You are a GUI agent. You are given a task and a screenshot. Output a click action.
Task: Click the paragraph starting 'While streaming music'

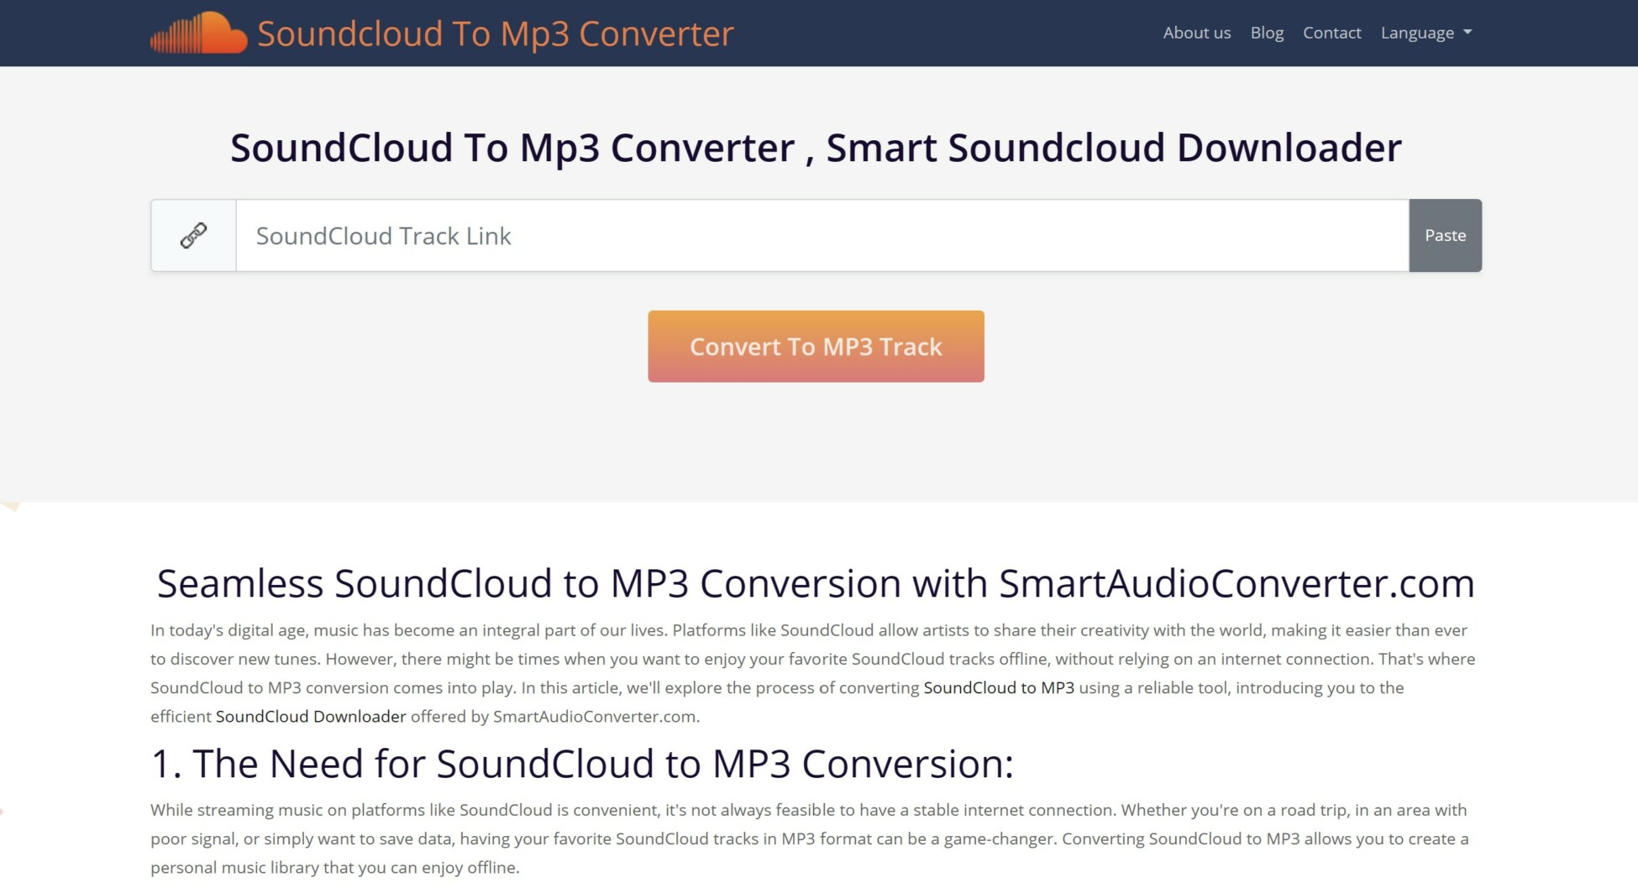coord(588,838)
